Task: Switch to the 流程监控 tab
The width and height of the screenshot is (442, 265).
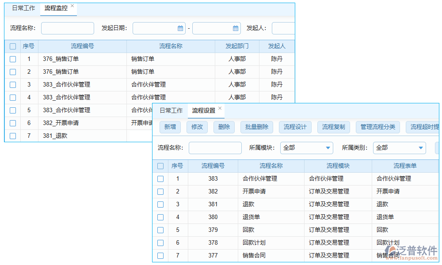Action: coord(57,8)
